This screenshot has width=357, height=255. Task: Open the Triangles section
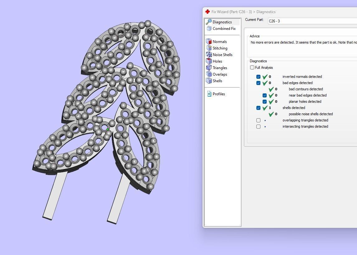click(x=220, y=68)
